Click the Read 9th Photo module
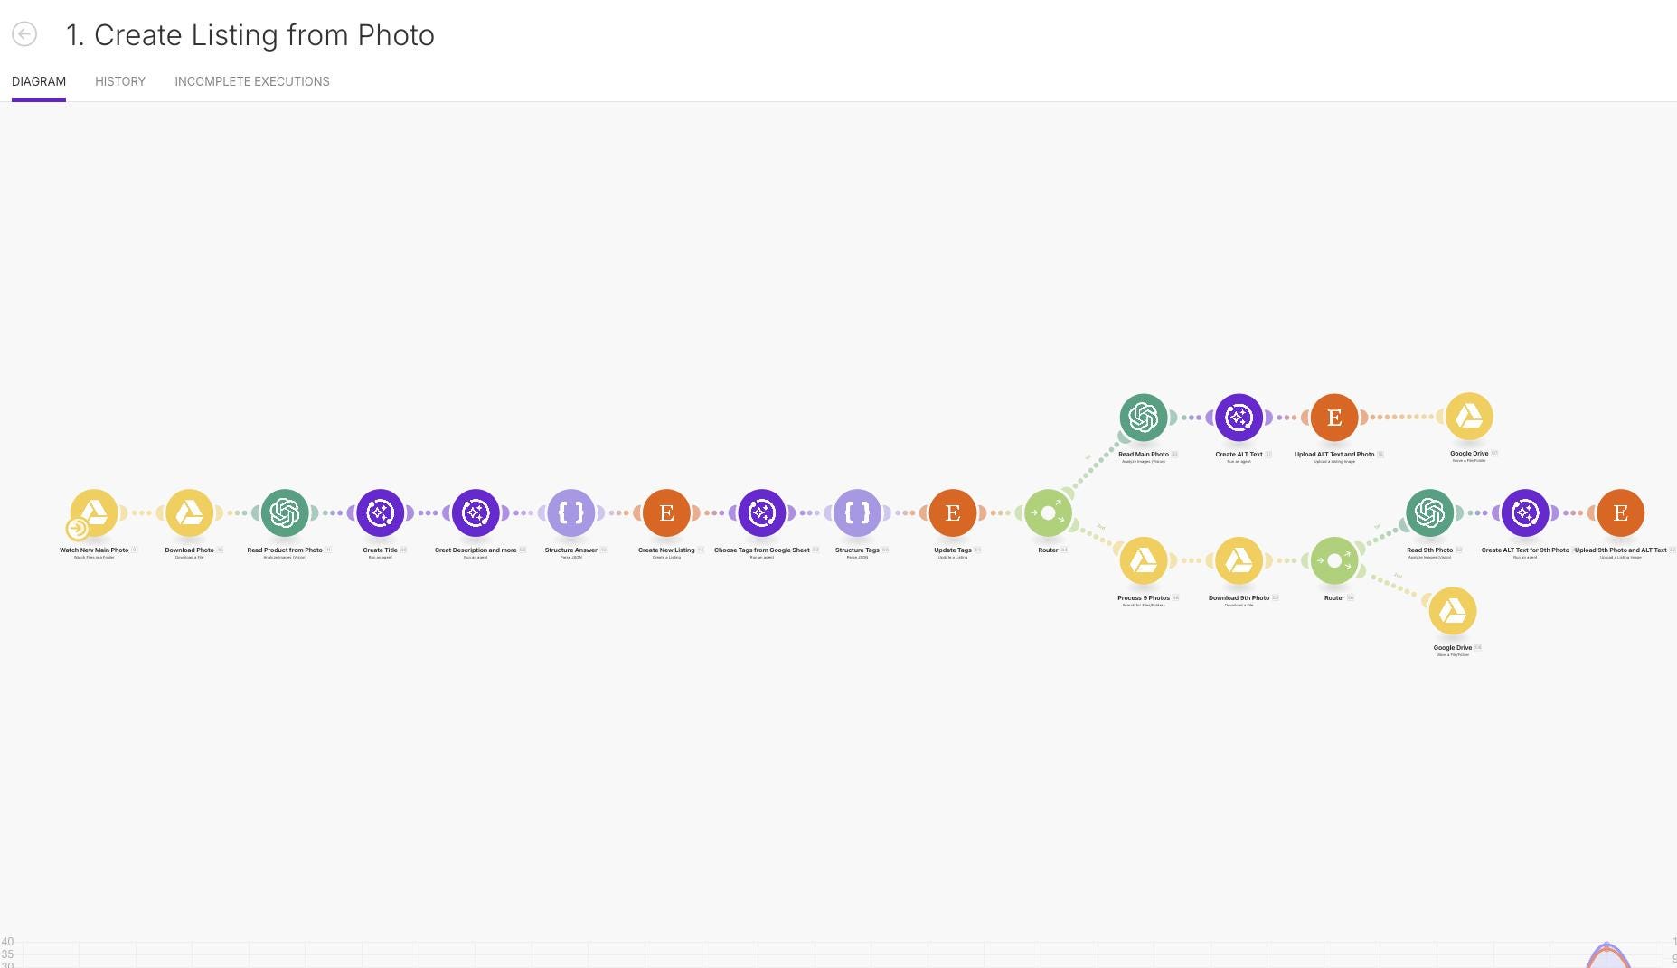The height and width of the screenshot is (968, 1677). pos(1430,512)
